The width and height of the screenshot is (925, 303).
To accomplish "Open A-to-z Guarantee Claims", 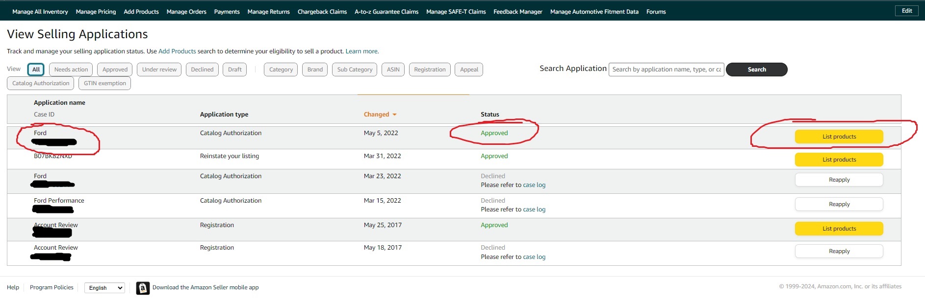I will [386, 12].
